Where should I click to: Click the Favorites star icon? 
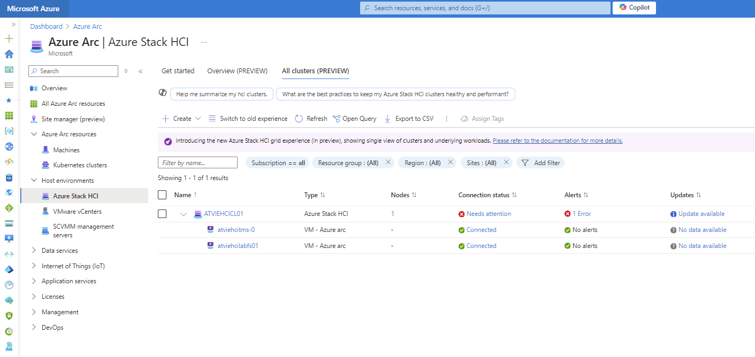[9, 100]
